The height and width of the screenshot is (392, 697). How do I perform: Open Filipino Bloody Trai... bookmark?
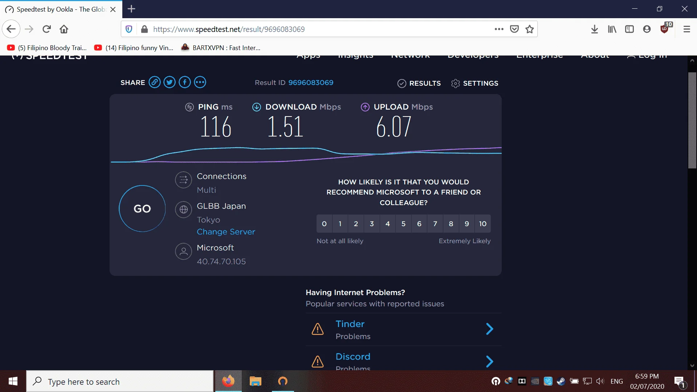pyautogui.click(x=47, y=48)
